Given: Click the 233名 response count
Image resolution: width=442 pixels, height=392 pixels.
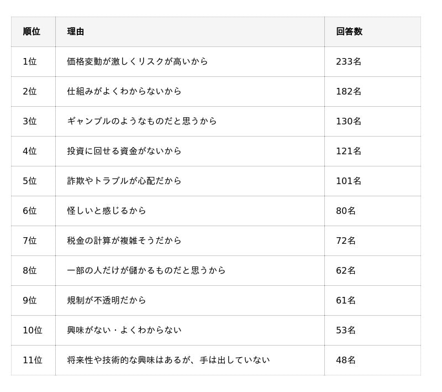Looking at the screenshot, I should [x=349, y=61].
